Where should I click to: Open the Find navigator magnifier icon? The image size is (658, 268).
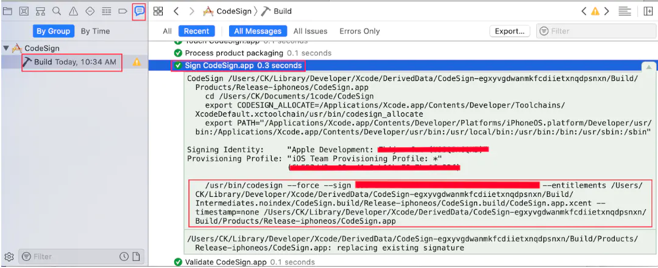pyautogui.click(x=57, y=12)
